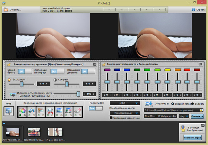Open the .jpg format dropdown
The width and height of the screenshot is (208, 145).
(x=184, y=116)
